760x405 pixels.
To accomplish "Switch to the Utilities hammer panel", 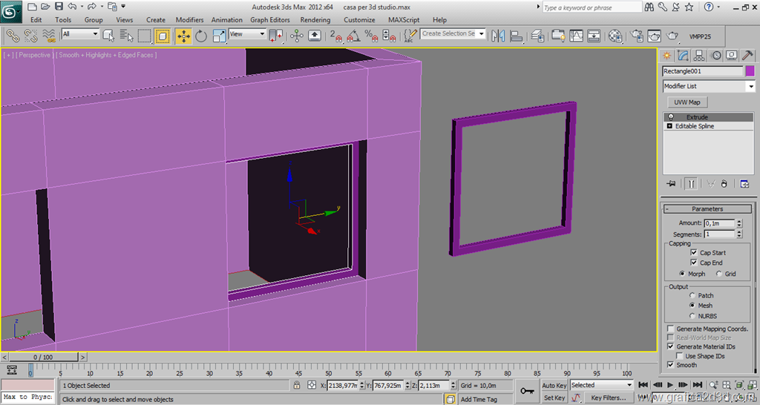I will (748, 56).
